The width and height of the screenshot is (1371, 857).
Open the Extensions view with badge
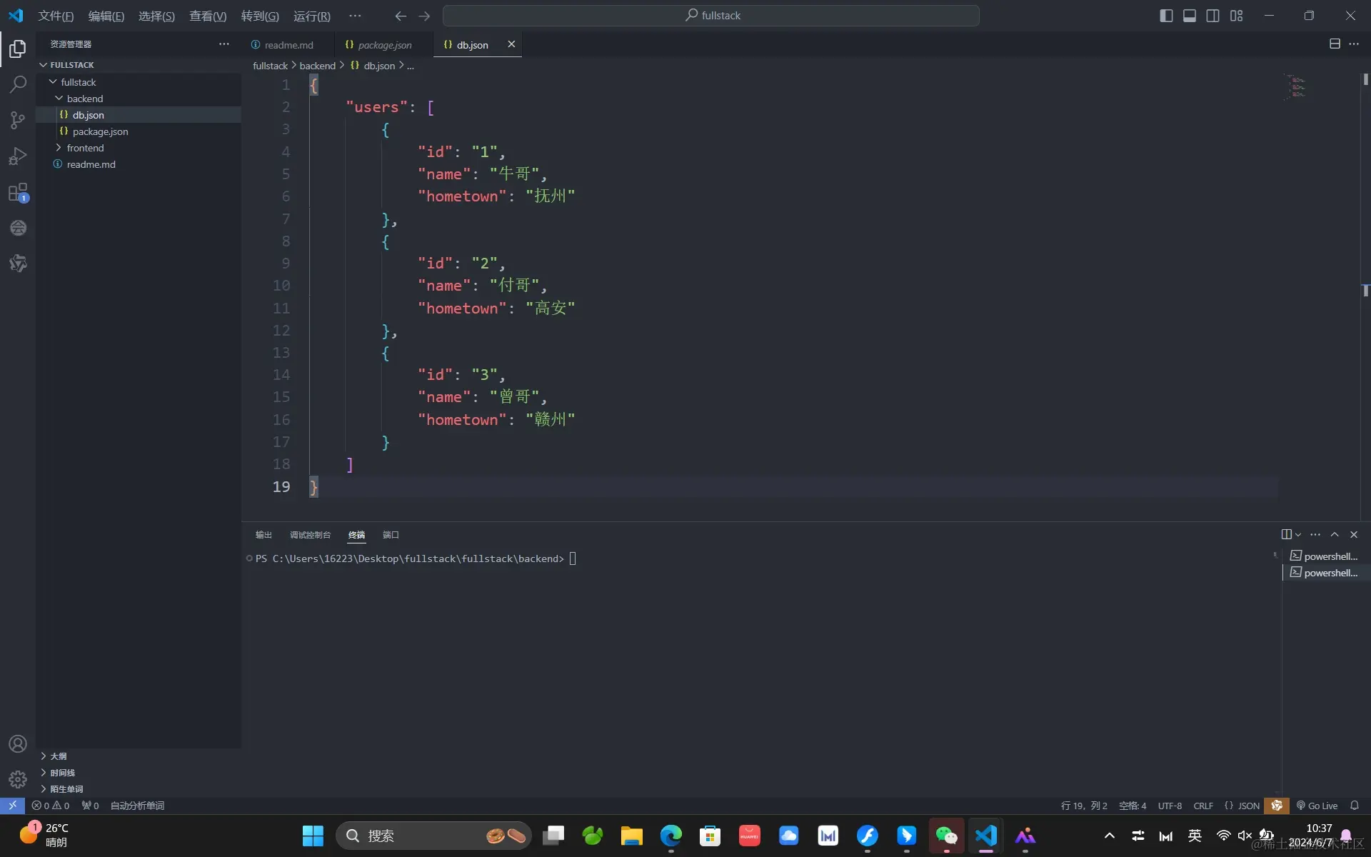click(18, 192)
